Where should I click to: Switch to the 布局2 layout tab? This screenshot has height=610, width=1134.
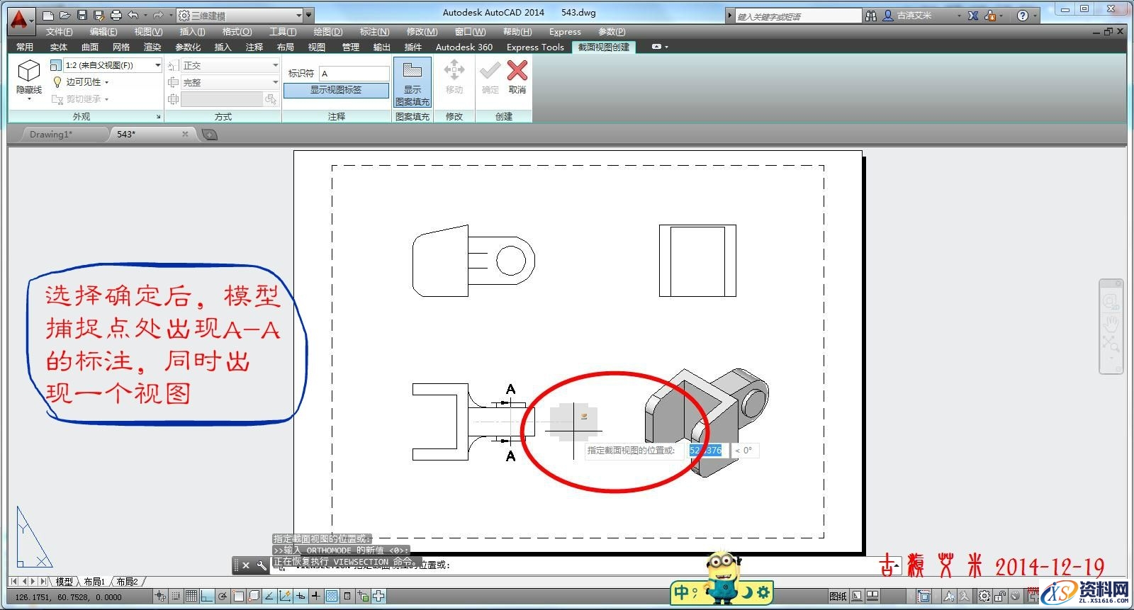(x=127, y=581)
